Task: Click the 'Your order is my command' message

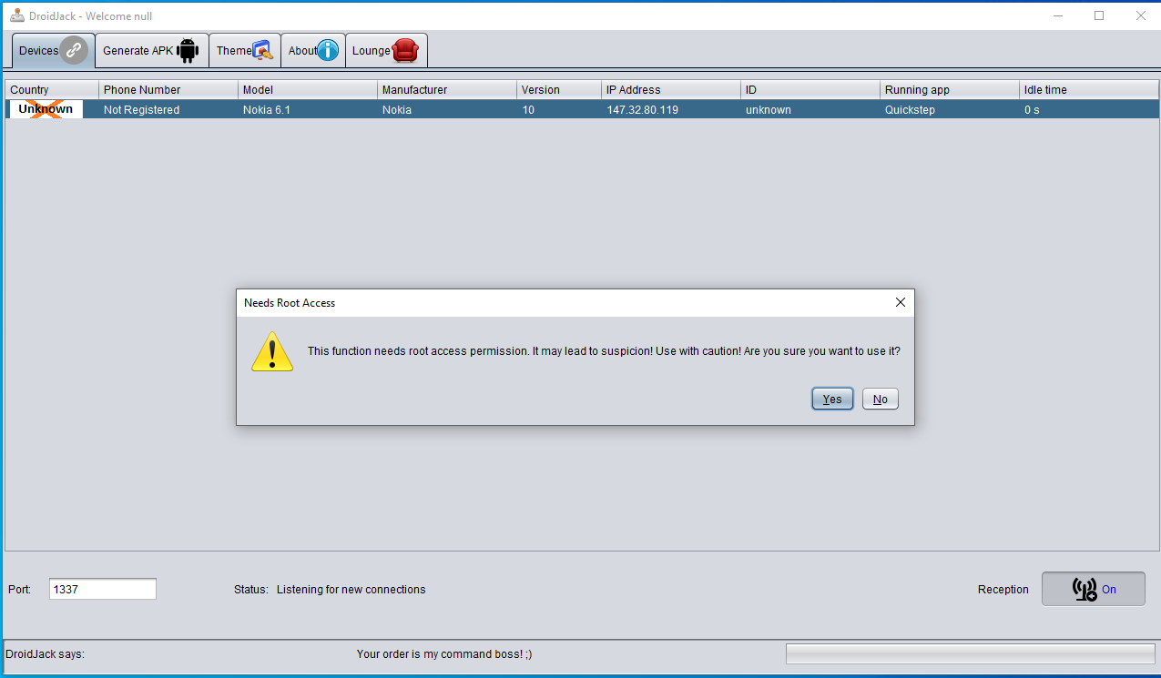Action: pyautogui.click(x=444, y=653)
